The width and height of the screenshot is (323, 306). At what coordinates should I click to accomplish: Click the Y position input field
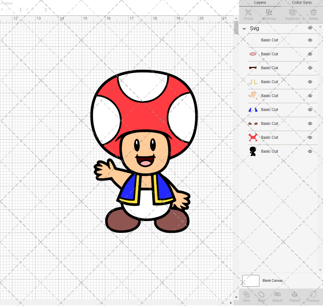click(x=37, y=9)
